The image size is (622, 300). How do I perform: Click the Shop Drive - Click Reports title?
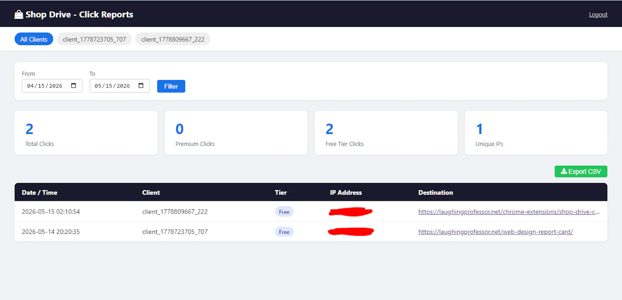point(79,14)
